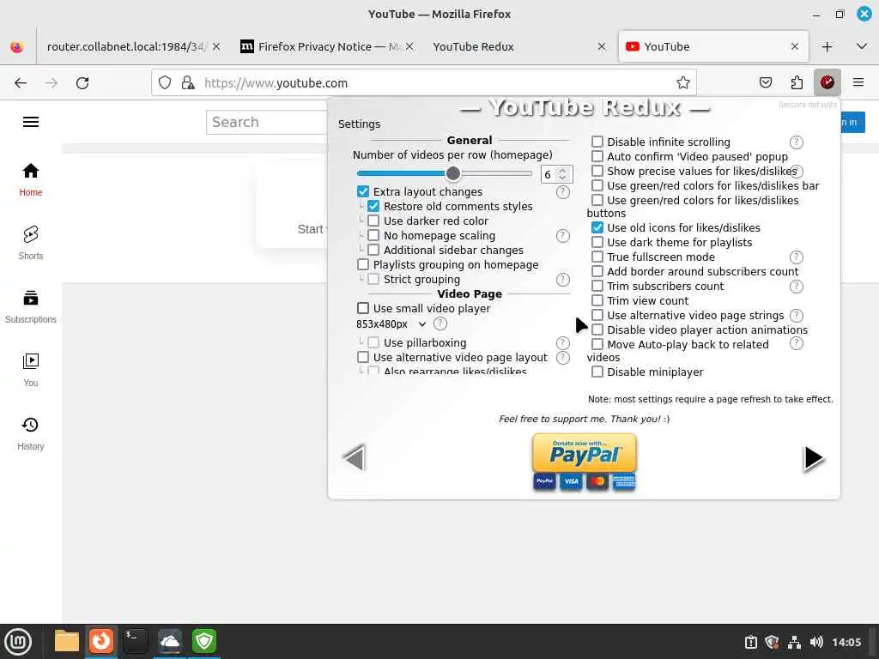The height and width of the screenshot is (659, 879).
Task: Open Subscriptions in the YouTube sidebar
Action: (x=31, y=306)
